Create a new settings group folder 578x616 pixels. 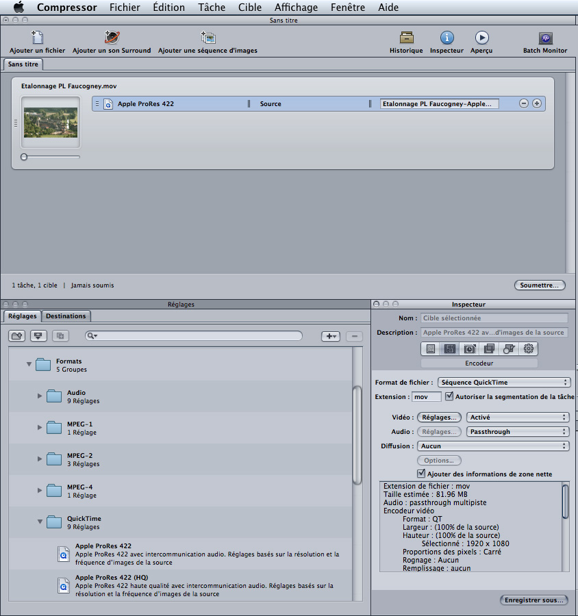17,336
